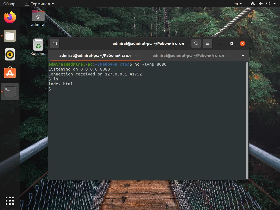
Task: Open Rhythmbox from the dock
Action: (10, 54)
